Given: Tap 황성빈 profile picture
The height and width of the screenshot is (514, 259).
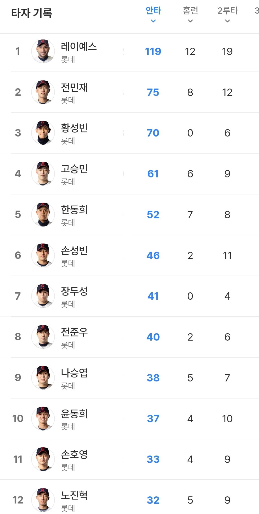Looking at the screenshot, I should (43, 133).
